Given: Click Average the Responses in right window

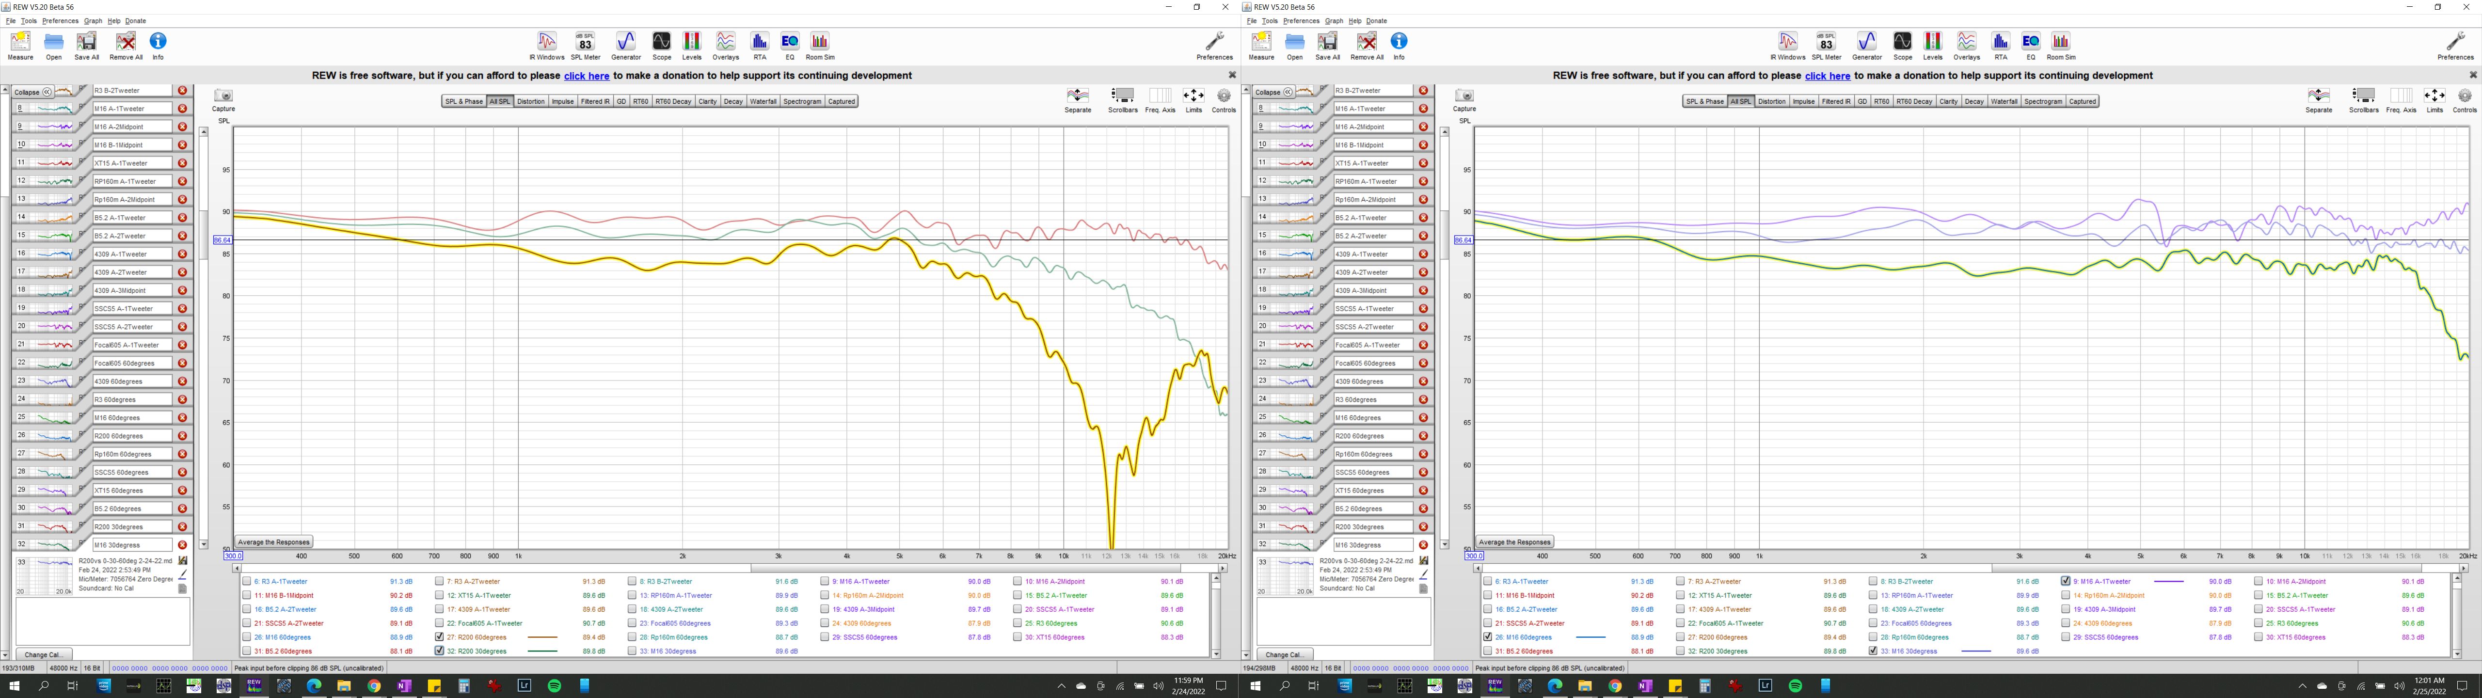Looking at the screenshot, I should click(x=1514, y=542).
